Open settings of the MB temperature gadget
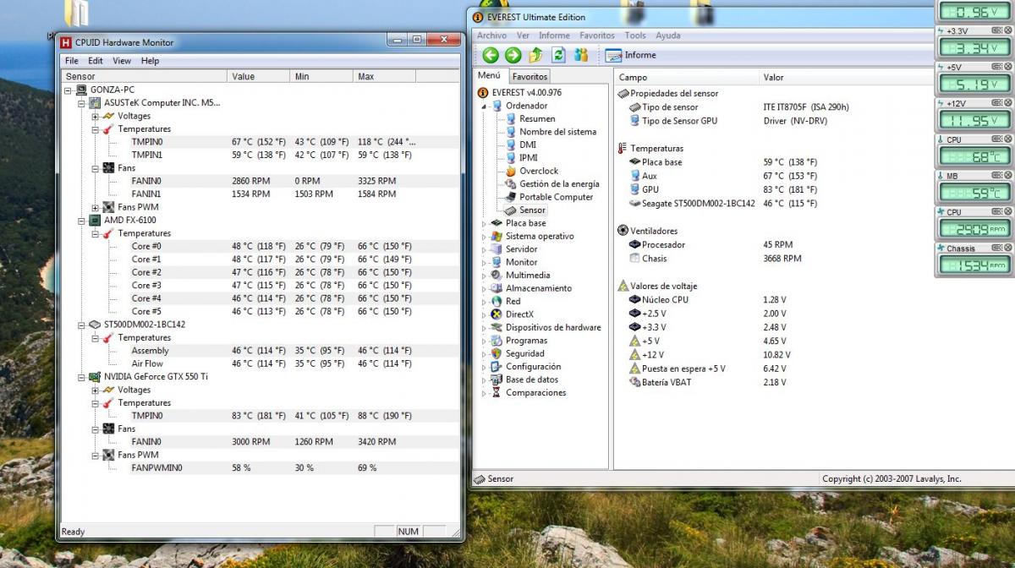Image resolution: width=1015 pixels, height=568 pixels. pos(996,176)
